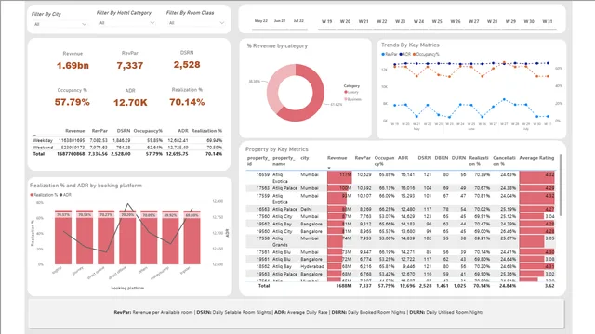Sort by Cancellation % column header
Image resolution: width=595 pixels, height=334 pixels.
pos(504,161)
